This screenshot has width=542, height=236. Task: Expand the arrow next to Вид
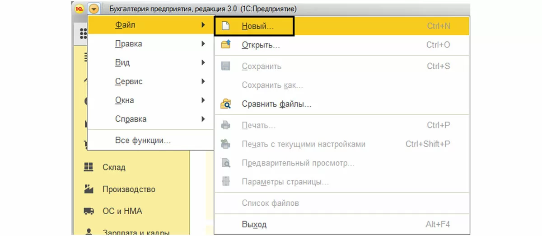[x=203, y=63]
